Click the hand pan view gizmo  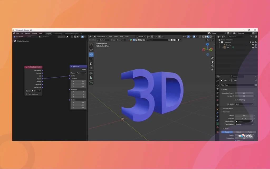(x=213, y=62)
